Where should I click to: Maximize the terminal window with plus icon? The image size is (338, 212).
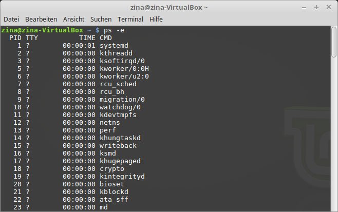(316, 7)
